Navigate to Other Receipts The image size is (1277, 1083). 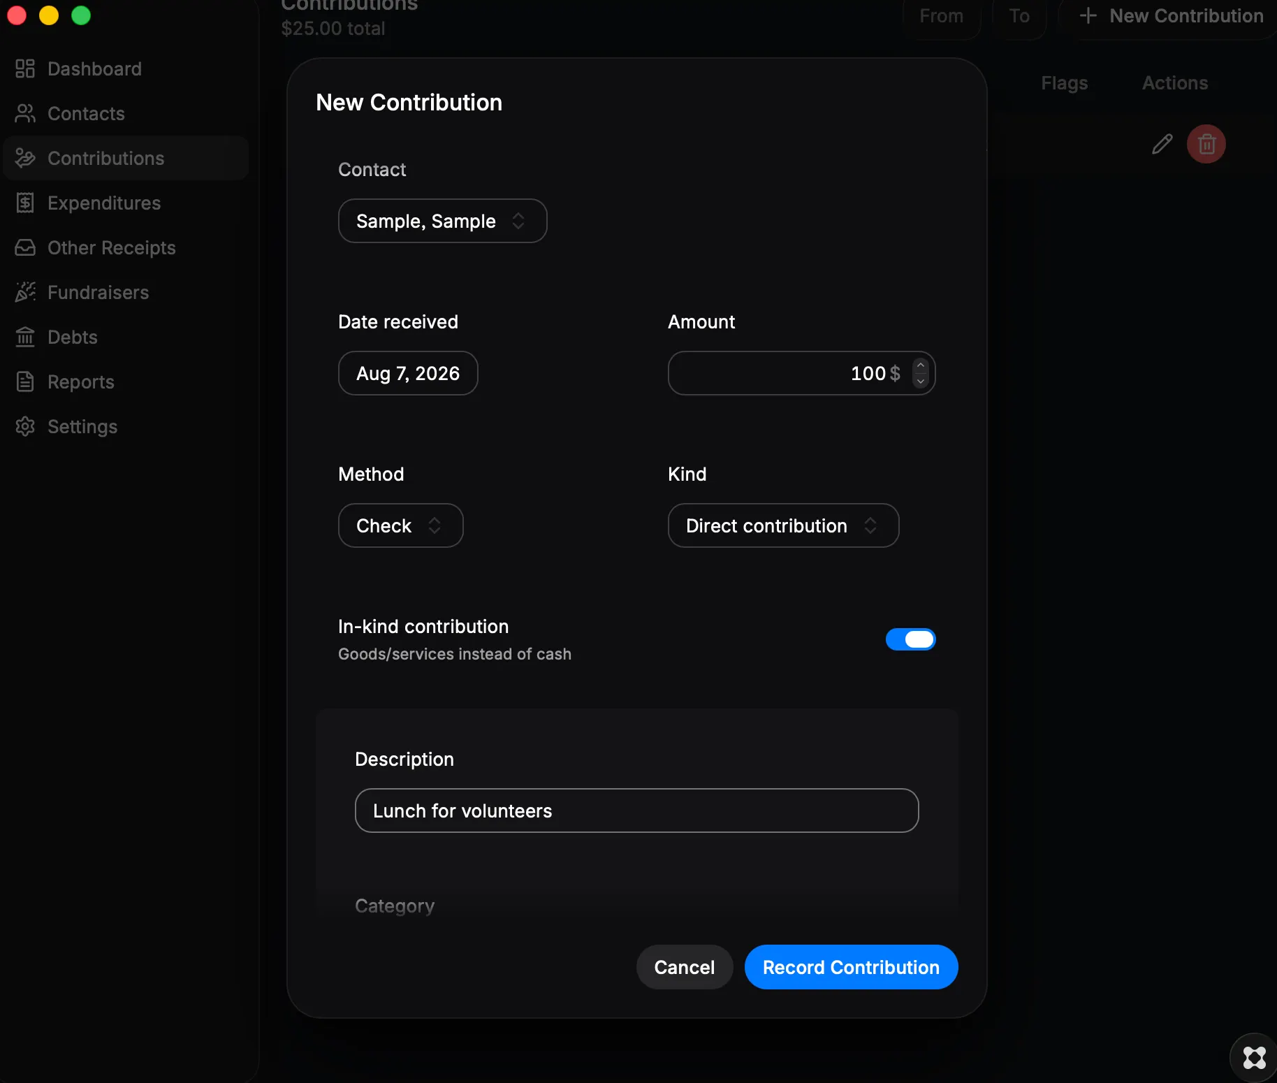coord(126,247)
